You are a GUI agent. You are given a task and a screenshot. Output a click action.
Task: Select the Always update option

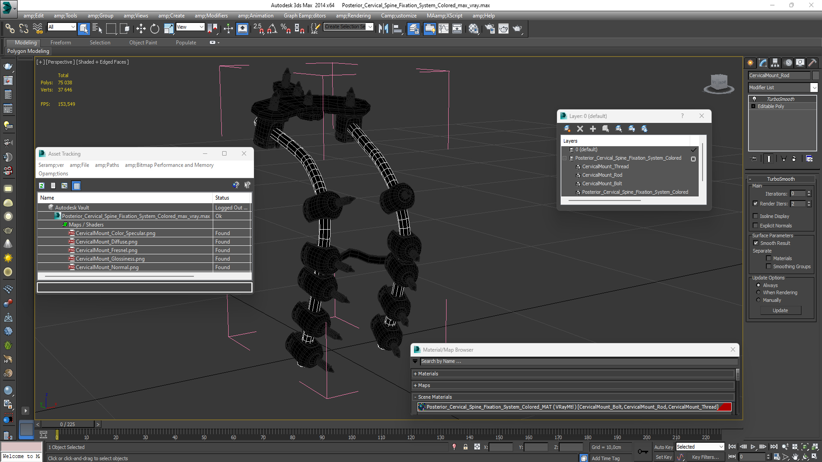point(758,285)
